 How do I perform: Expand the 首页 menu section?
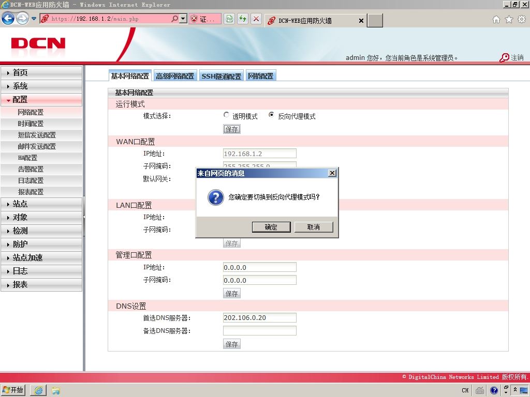pos(41,72)
